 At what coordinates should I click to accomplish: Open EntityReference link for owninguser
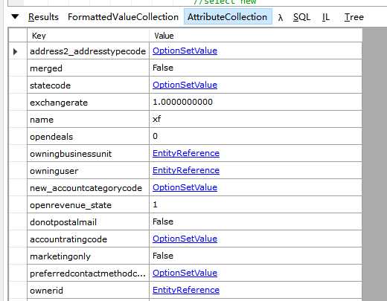(x=186, y=170)
